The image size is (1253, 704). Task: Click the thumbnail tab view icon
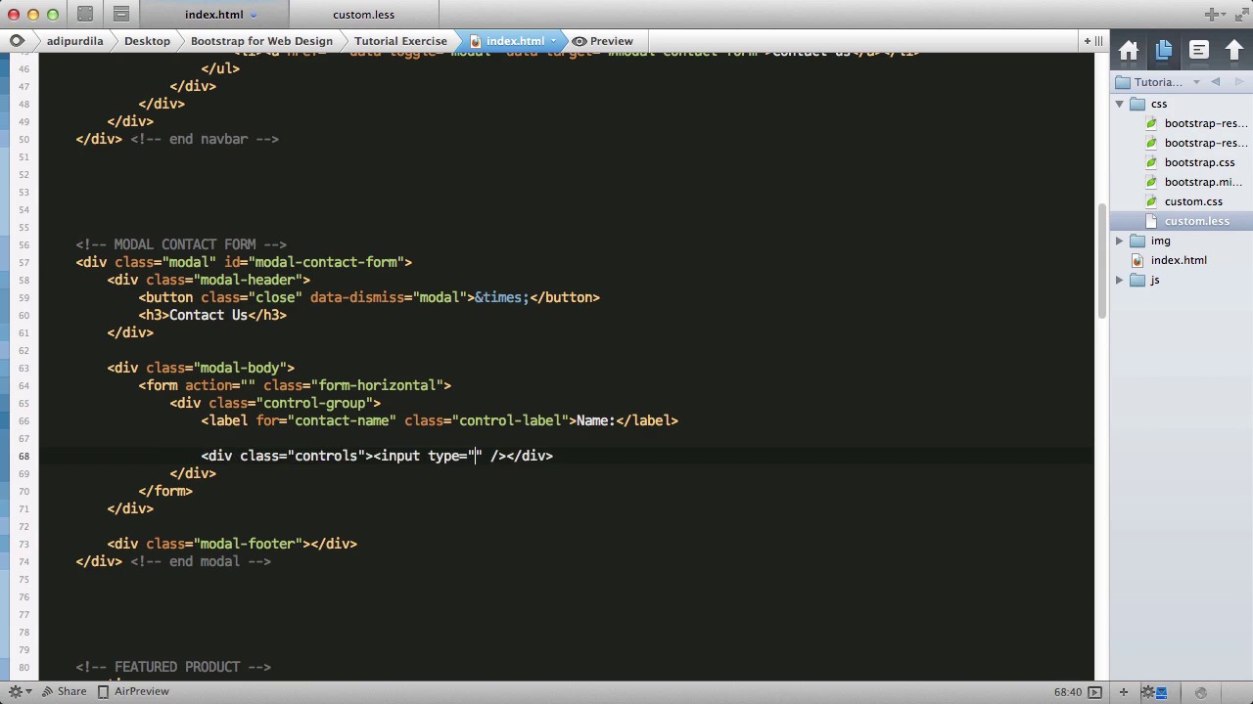pyautogui.click(x=85, y=15)
